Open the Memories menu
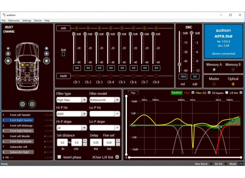This screenshot has width=245, height=178. pos(14,20)
